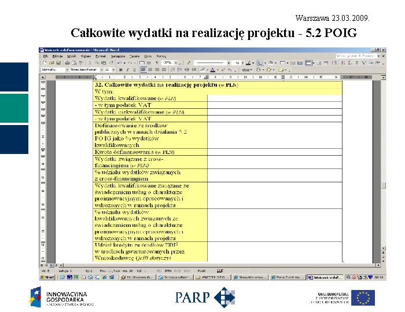405x312 pixels.
Task: Click the vertical scrollbar thumb
Action: pyautogui.click(x=384, y=185)
